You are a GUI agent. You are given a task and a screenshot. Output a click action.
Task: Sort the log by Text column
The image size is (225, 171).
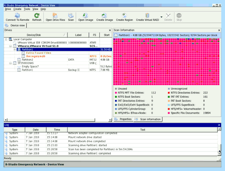(142, 130)
